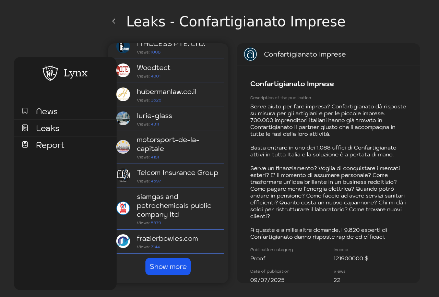The height and width of the screenshot is (297, 439).
Task: Click the News bookmark icon
Action: point(25,111)
